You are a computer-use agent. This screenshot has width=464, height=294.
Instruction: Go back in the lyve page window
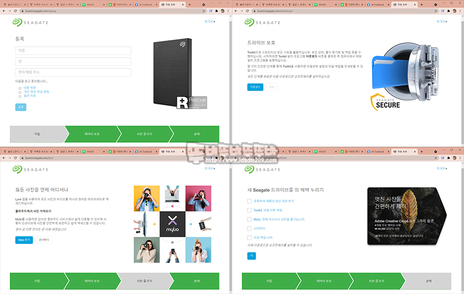coord(4,158)
